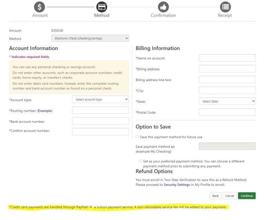Screen dimensions: 264x220
Task: Click the Amount dollar sign step icon
Action: click(40, 7)
